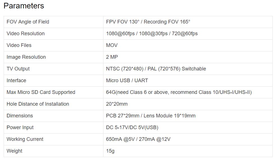Click the 15g weight value
278x161 pixels.
[110, 151]
